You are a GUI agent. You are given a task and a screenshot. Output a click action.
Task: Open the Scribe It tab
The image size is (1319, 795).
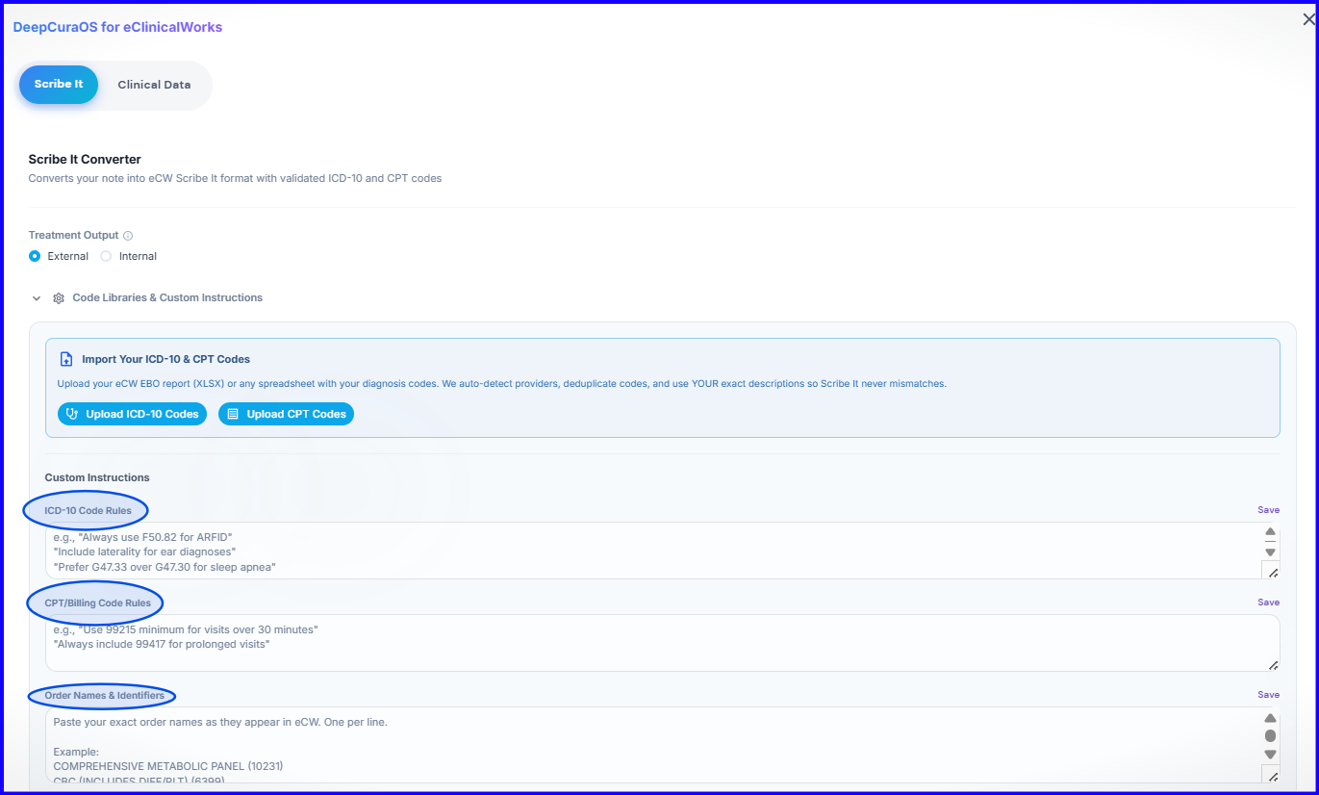pos(59,85)
